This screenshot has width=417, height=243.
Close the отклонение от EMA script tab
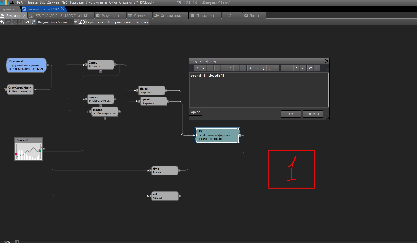click(63, 9)
